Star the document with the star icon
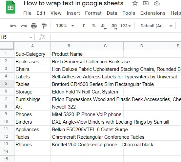Screen dimensions: 181x162 point(135,3)
